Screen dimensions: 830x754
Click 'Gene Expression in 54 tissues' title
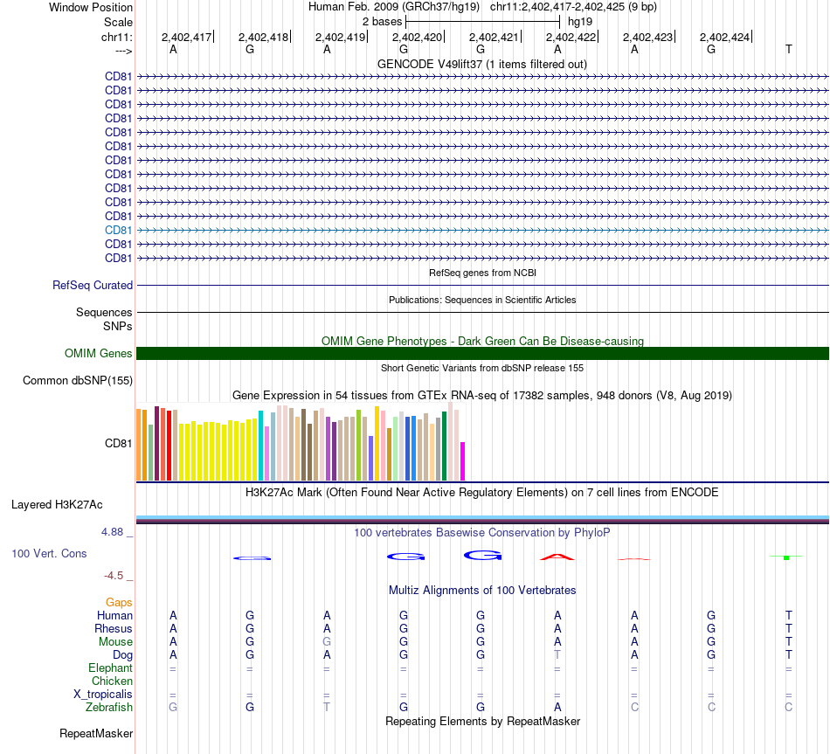(x=482, y=396)
